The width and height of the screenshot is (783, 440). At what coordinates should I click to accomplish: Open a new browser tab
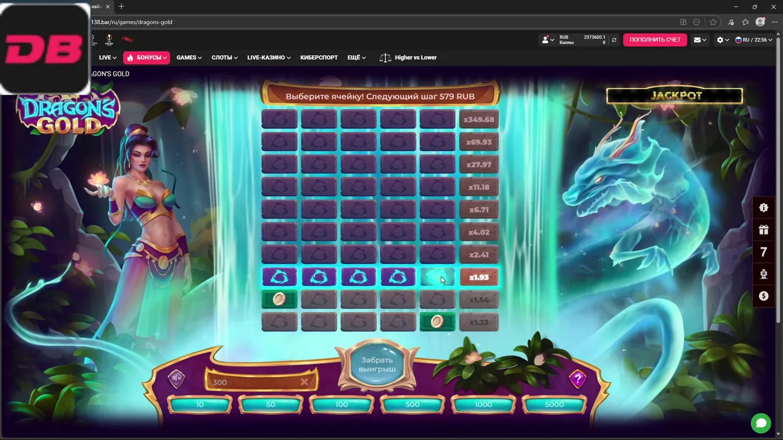(121, 7)
